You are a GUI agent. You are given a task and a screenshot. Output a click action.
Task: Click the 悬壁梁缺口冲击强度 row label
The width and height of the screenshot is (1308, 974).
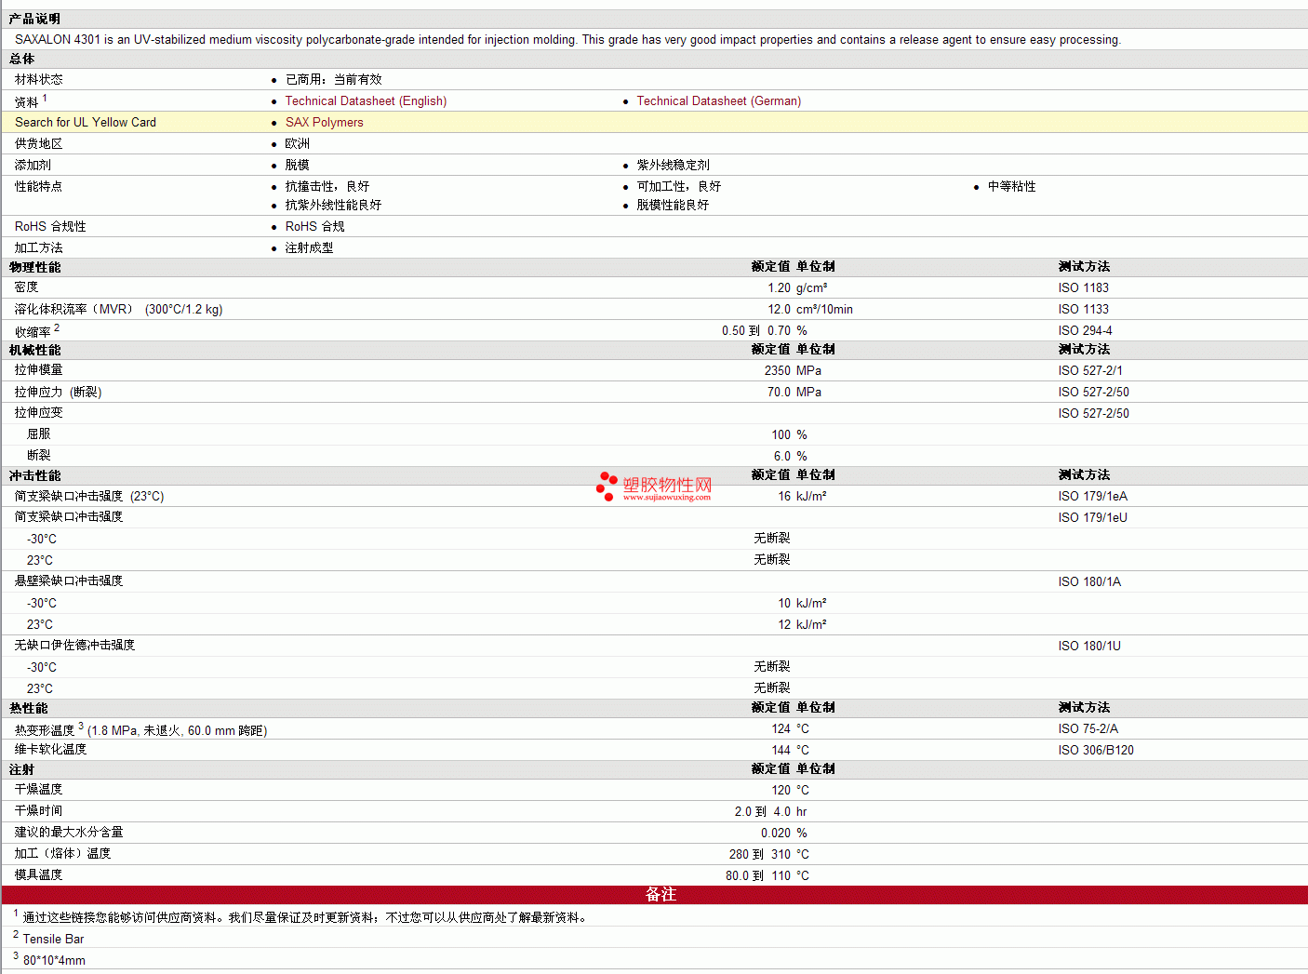pos(68,581)
